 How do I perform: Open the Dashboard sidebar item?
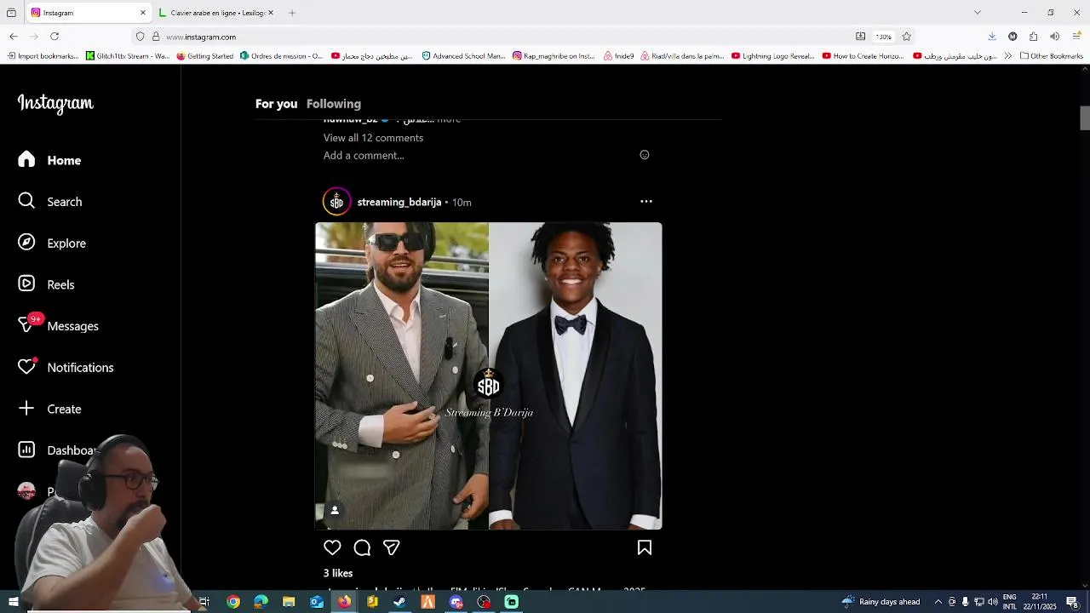click(x=57, y=450)
